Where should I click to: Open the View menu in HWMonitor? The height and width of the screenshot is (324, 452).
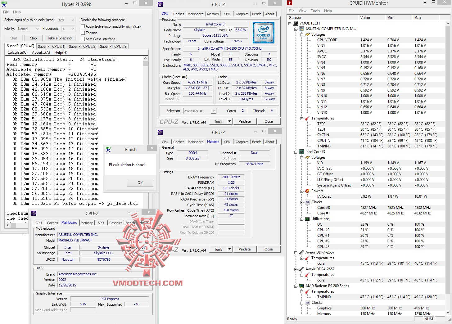click(x=302, y=11)
